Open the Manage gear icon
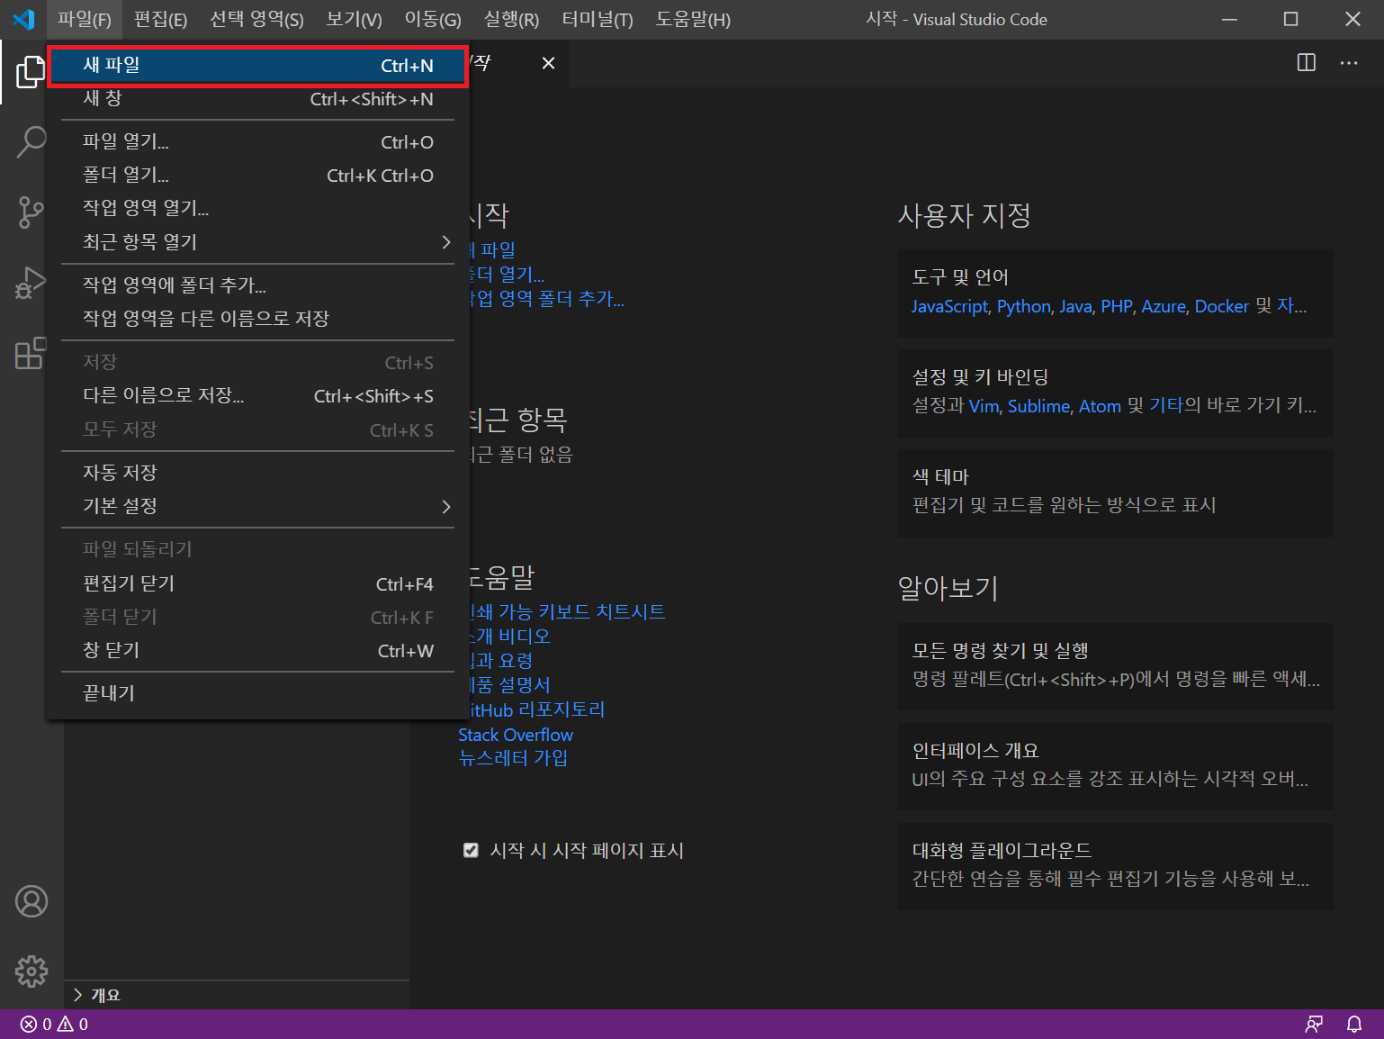This screenshot has height=1039, width=1384. 31,971
